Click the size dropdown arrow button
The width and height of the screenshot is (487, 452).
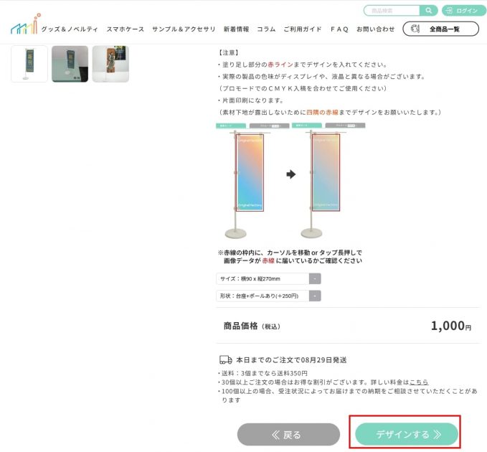coord(315,278)
